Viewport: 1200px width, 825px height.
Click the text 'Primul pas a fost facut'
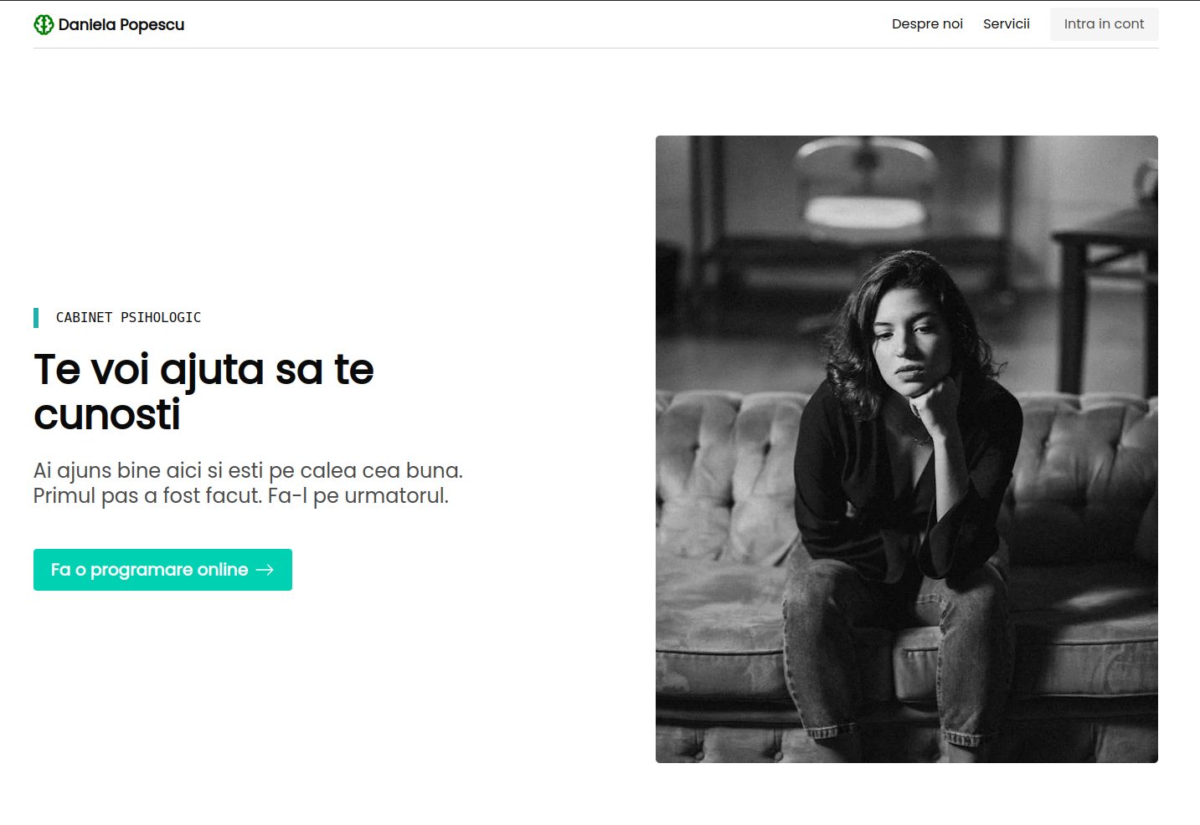click(147, 496)
